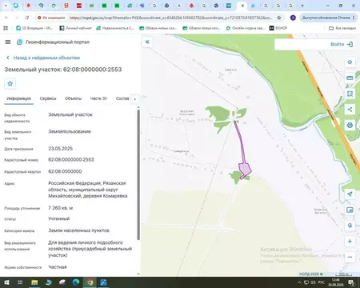Viewport: 360px width, 288px height.
Task: Click the 'Не защищено' security indicator
Action: pyautogui.click(x=51, y=18)
